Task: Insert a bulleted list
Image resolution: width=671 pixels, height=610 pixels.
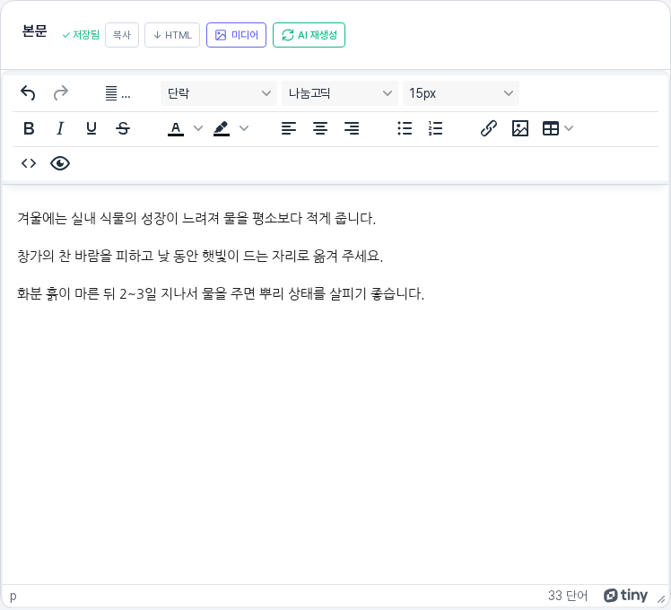Action: pos(405,128)
